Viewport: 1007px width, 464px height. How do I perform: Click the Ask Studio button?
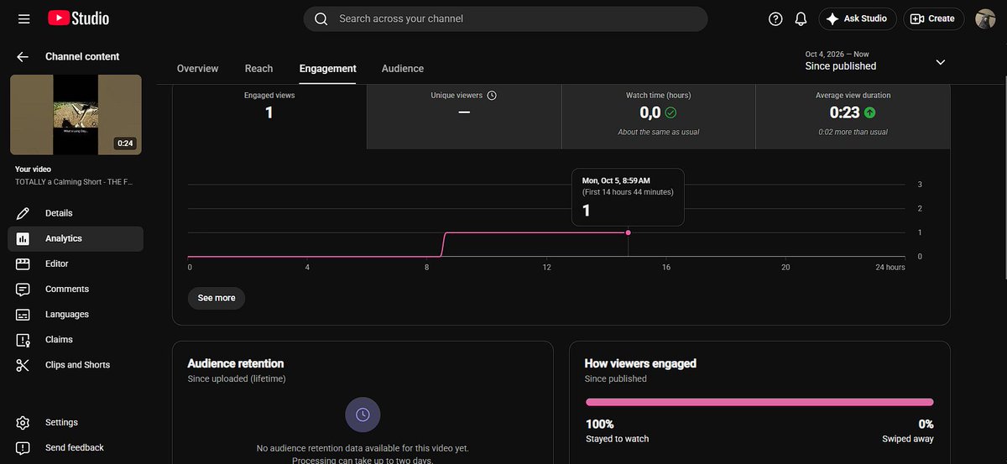858,18
